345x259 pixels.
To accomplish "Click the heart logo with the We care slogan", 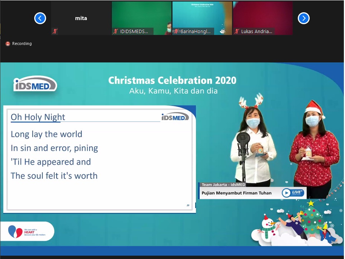I will [27, 232].
